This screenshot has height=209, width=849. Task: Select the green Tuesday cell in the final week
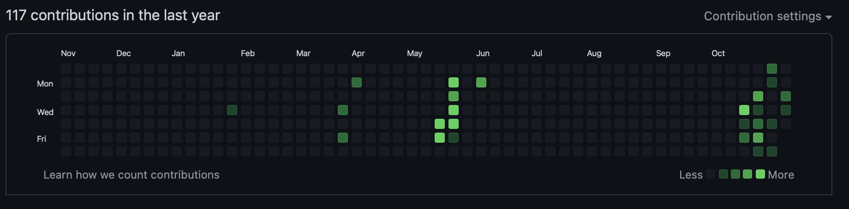[786, 96]
